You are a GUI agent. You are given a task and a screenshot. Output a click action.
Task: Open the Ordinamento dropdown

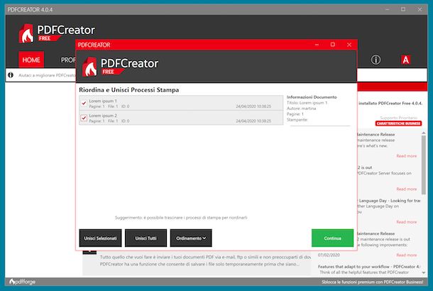(191, 238)
